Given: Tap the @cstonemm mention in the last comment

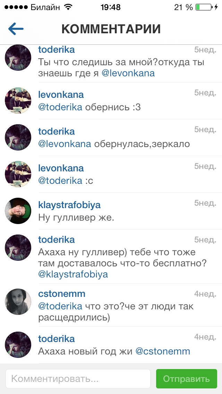Looking at the screenshot, I should pos(163,351).
